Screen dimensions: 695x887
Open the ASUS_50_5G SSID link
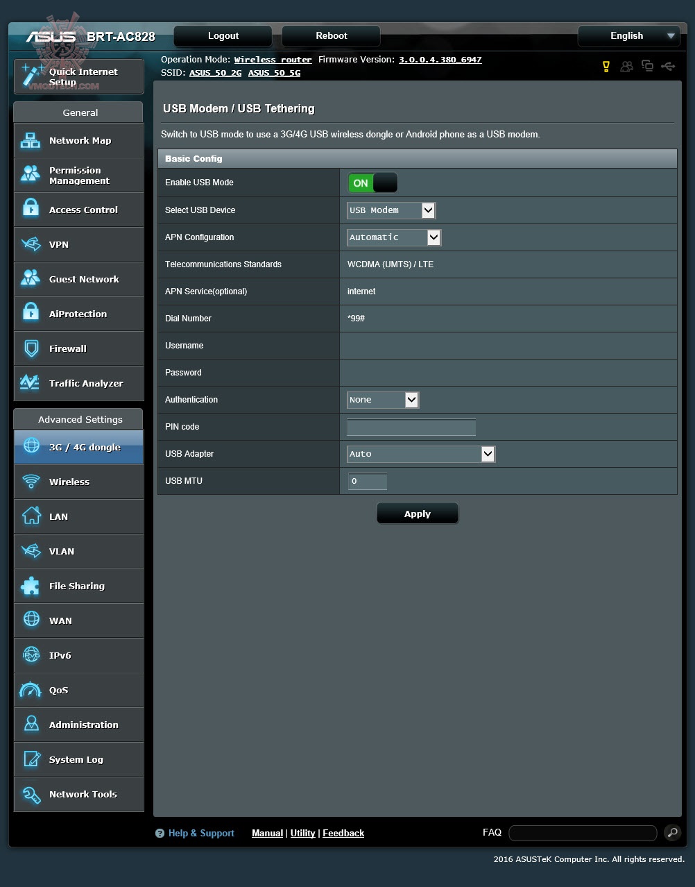(x=275, y=72)
